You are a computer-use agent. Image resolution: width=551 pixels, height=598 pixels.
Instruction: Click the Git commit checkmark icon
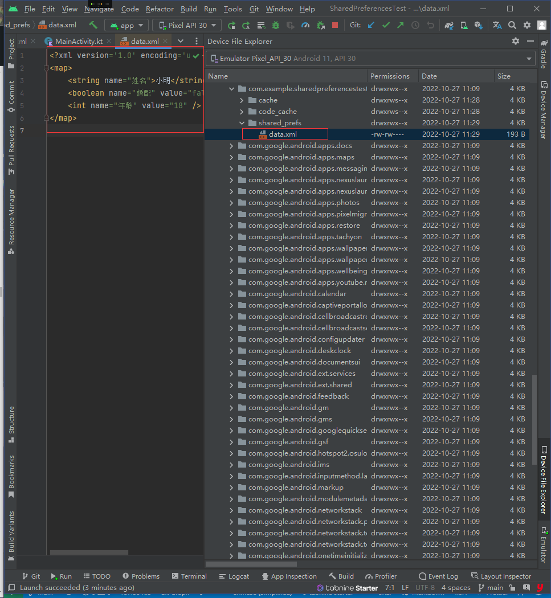coord(386,25)
